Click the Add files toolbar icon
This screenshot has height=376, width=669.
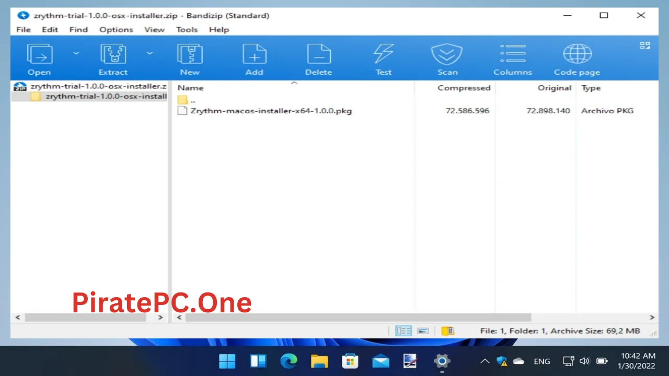point(255,54)
